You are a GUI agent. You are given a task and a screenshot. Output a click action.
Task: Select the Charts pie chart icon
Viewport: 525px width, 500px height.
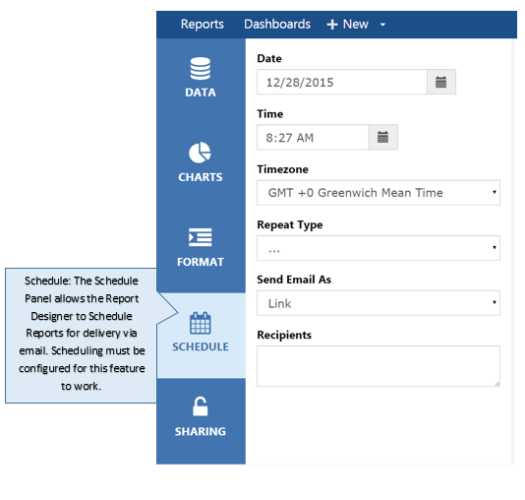200,153
